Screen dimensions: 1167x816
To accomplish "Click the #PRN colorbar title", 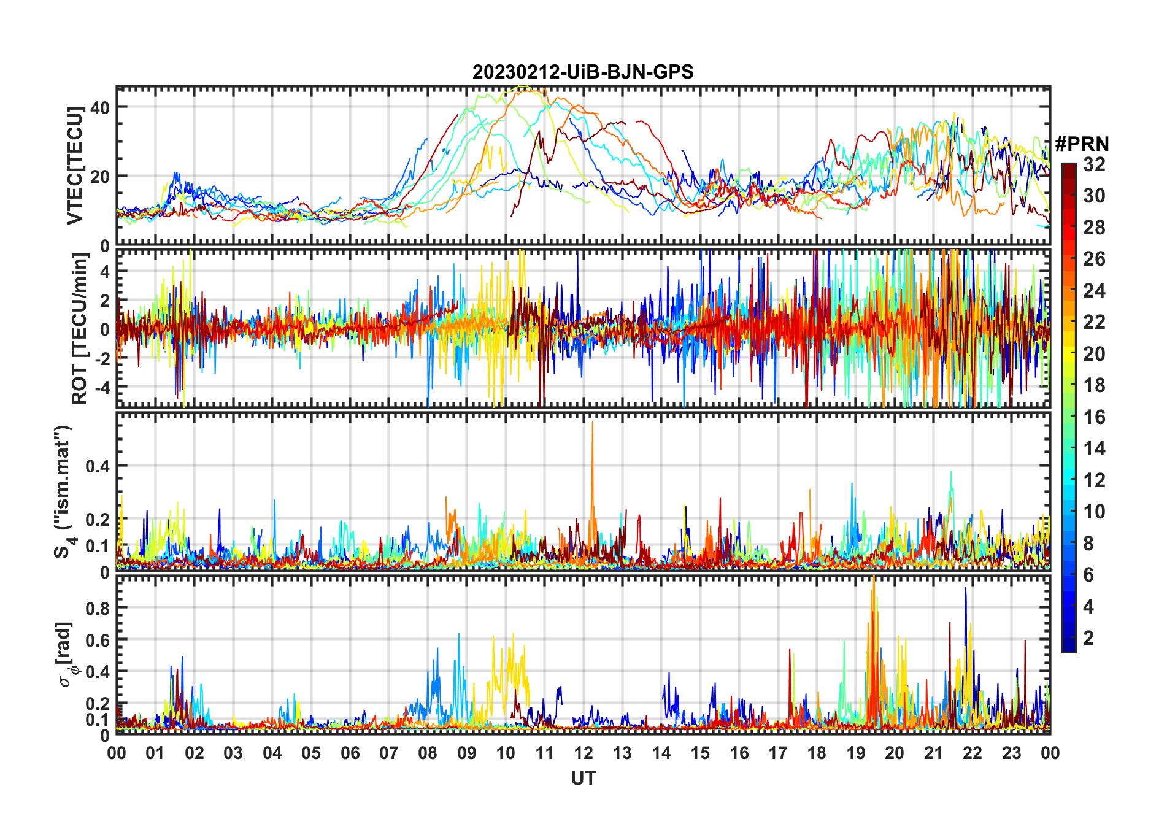I will (x=1082, y=144).
